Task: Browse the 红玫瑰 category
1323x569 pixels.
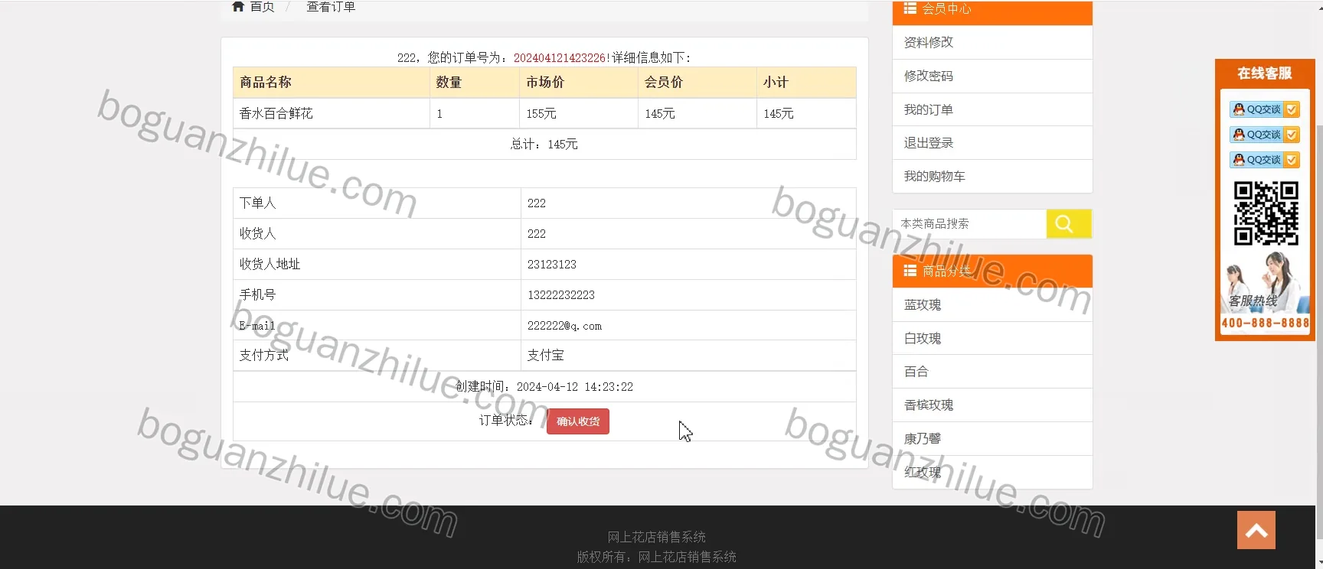Action: pyautogui.click(x=992, y=472)
